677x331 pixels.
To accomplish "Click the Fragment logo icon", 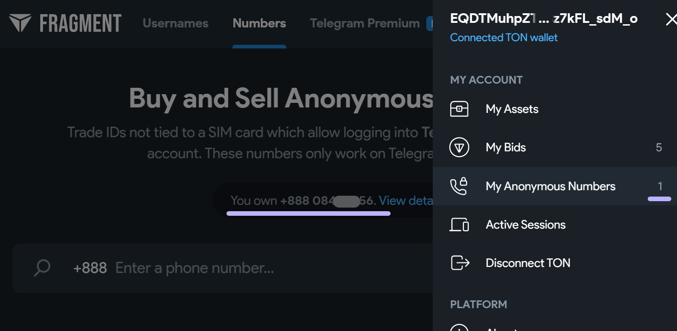I will coord(21,22).
